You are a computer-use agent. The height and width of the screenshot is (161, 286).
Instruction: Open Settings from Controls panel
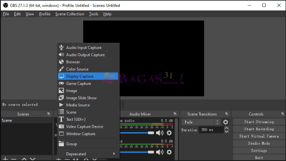pyautogui.click(x=259, y=151)
